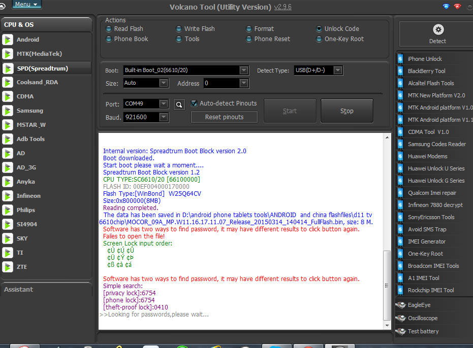Switch to the SI4904 platform tab
This screenshot has width=473, height=348.
pyautogui.click(x=46, y=224)
